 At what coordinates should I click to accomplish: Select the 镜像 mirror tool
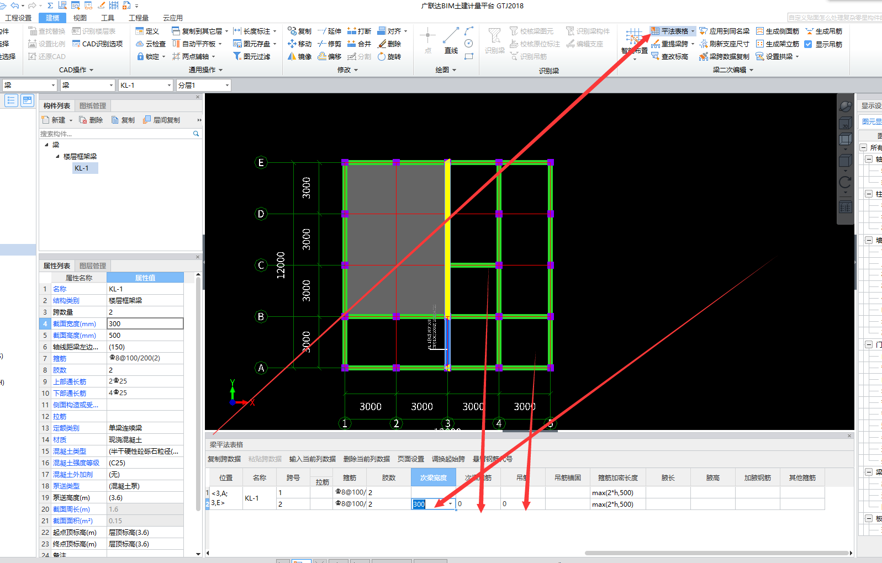coord(299,56)
